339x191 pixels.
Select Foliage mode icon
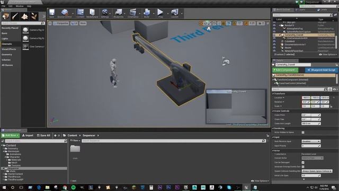point(34,16)
